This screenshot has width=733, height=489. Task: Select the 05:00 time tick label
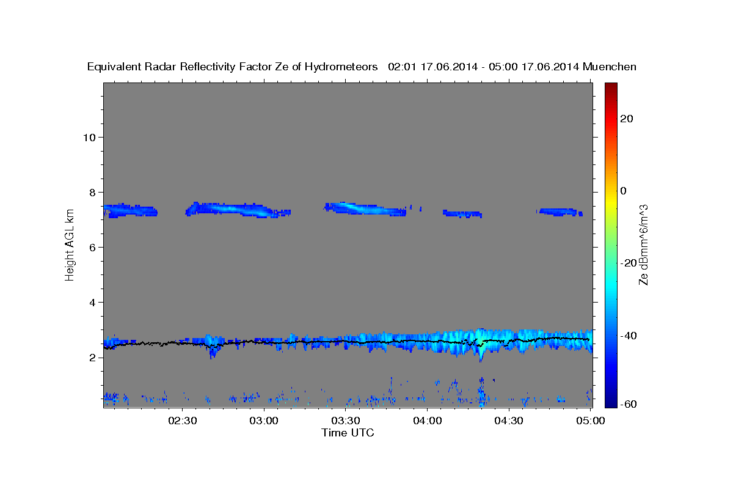tap(590, 421)
